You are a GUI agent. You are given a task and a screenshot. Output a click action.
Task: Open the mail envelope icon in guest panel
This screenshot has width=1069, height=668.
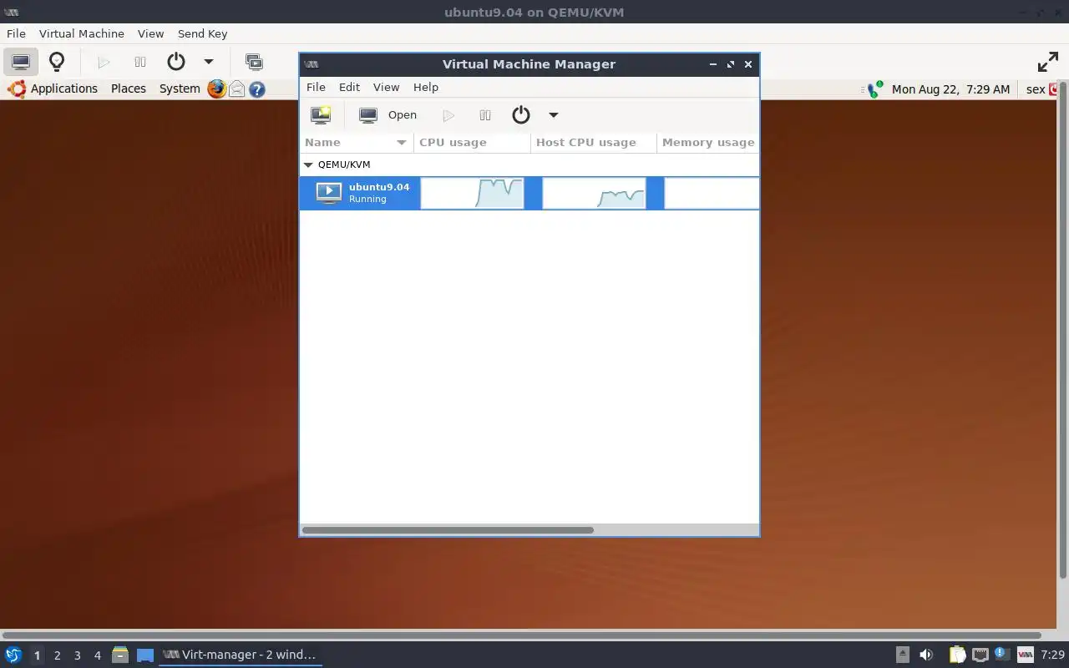[x=237, y=89]
